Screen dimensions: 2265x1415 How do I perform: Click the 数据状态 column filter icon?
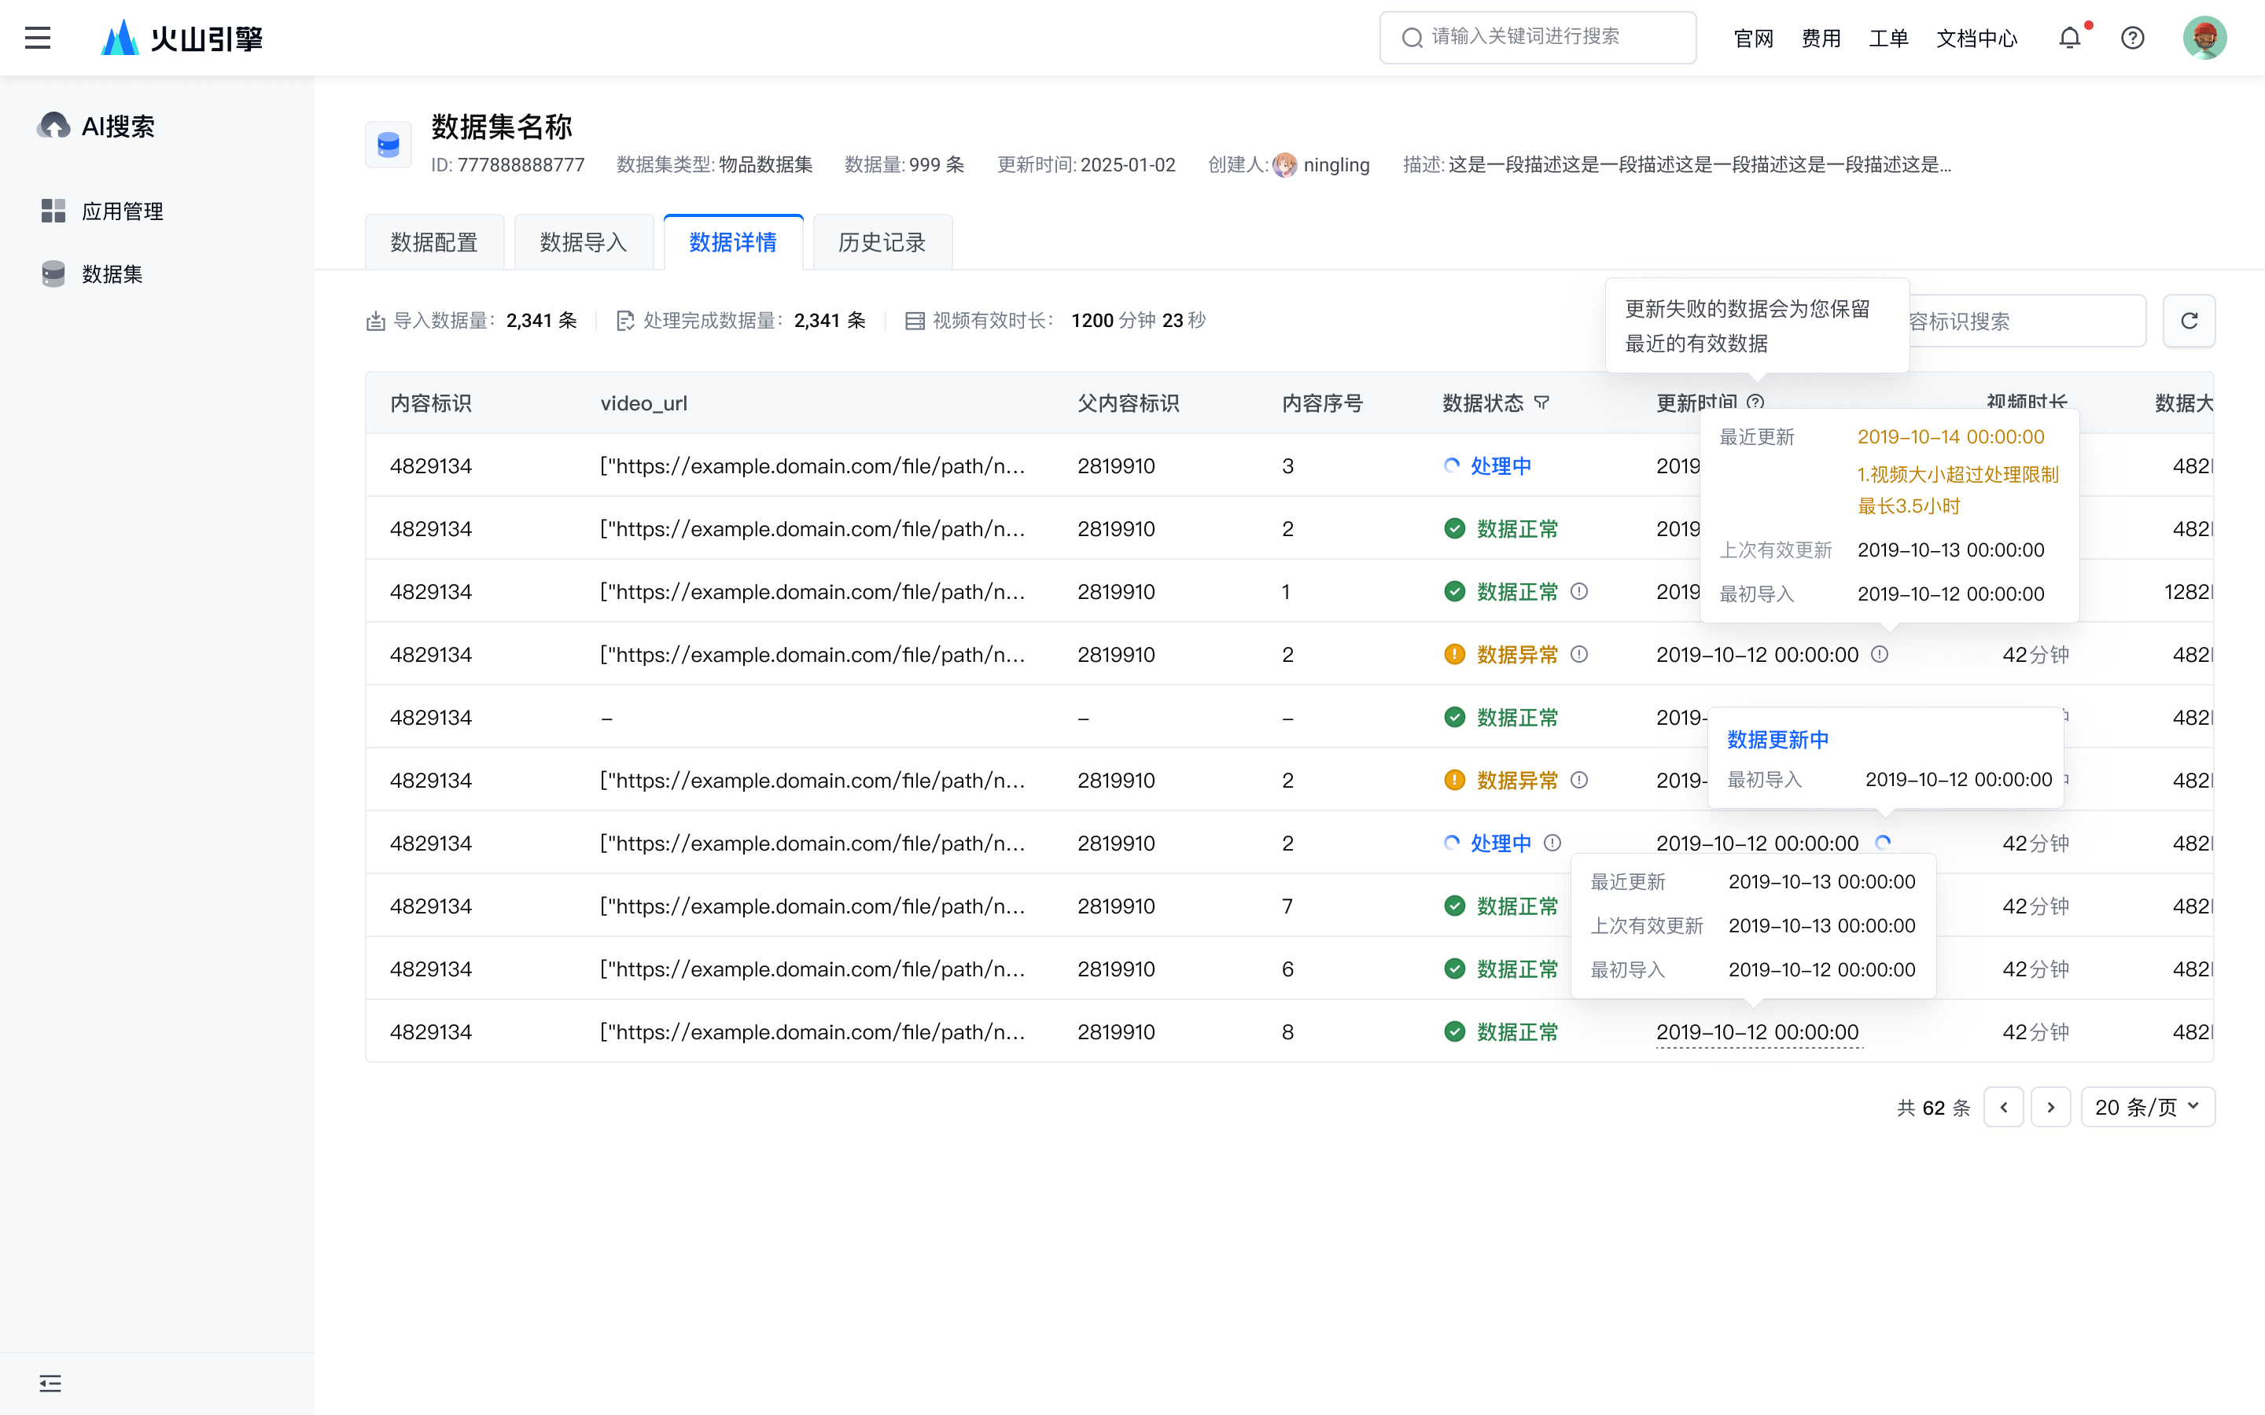click(x=1542, y=403)
